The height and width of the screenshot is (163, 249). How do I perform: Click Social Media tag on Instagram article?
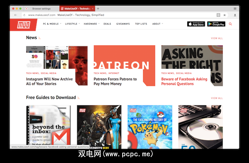(x=48, y=73)
